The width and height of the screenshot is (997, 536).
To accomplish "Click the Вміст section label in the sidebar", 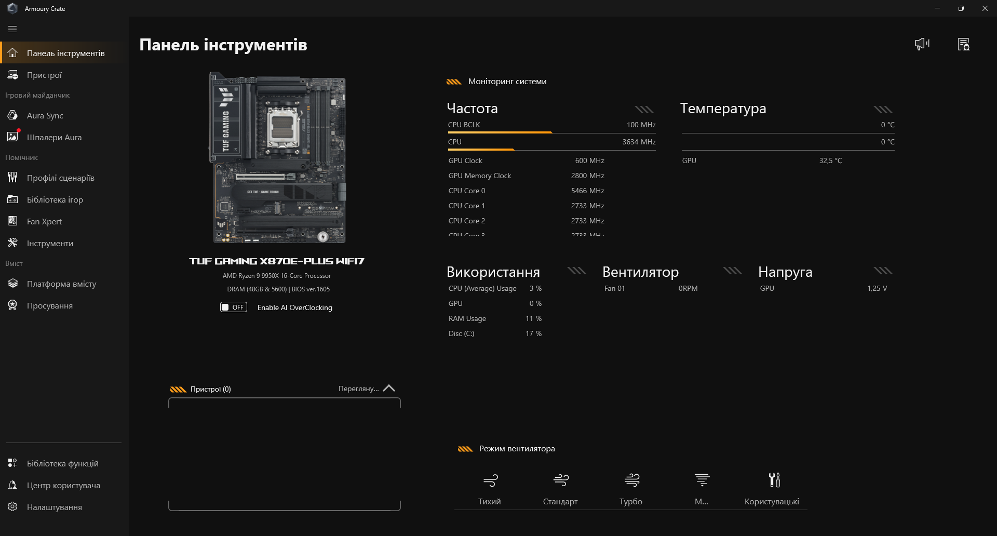I will coord(14,263).
